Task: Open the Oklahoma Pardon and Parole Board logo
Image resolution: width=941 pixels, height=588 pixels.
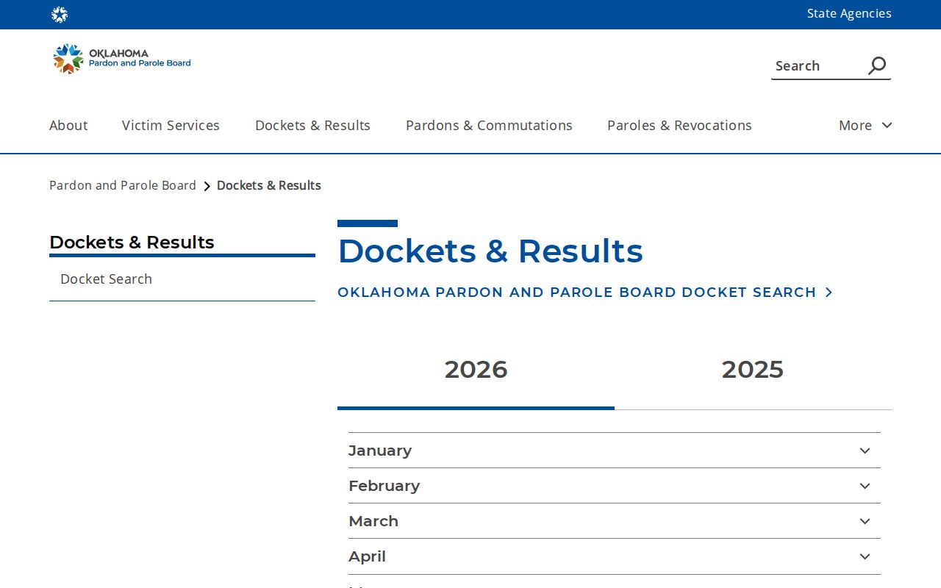Action: pyautogui.click(x=122, y=59)
